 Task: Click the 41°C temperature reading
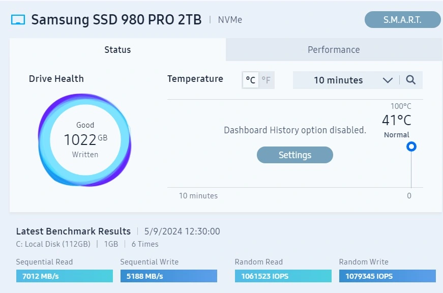pos(396,121)
